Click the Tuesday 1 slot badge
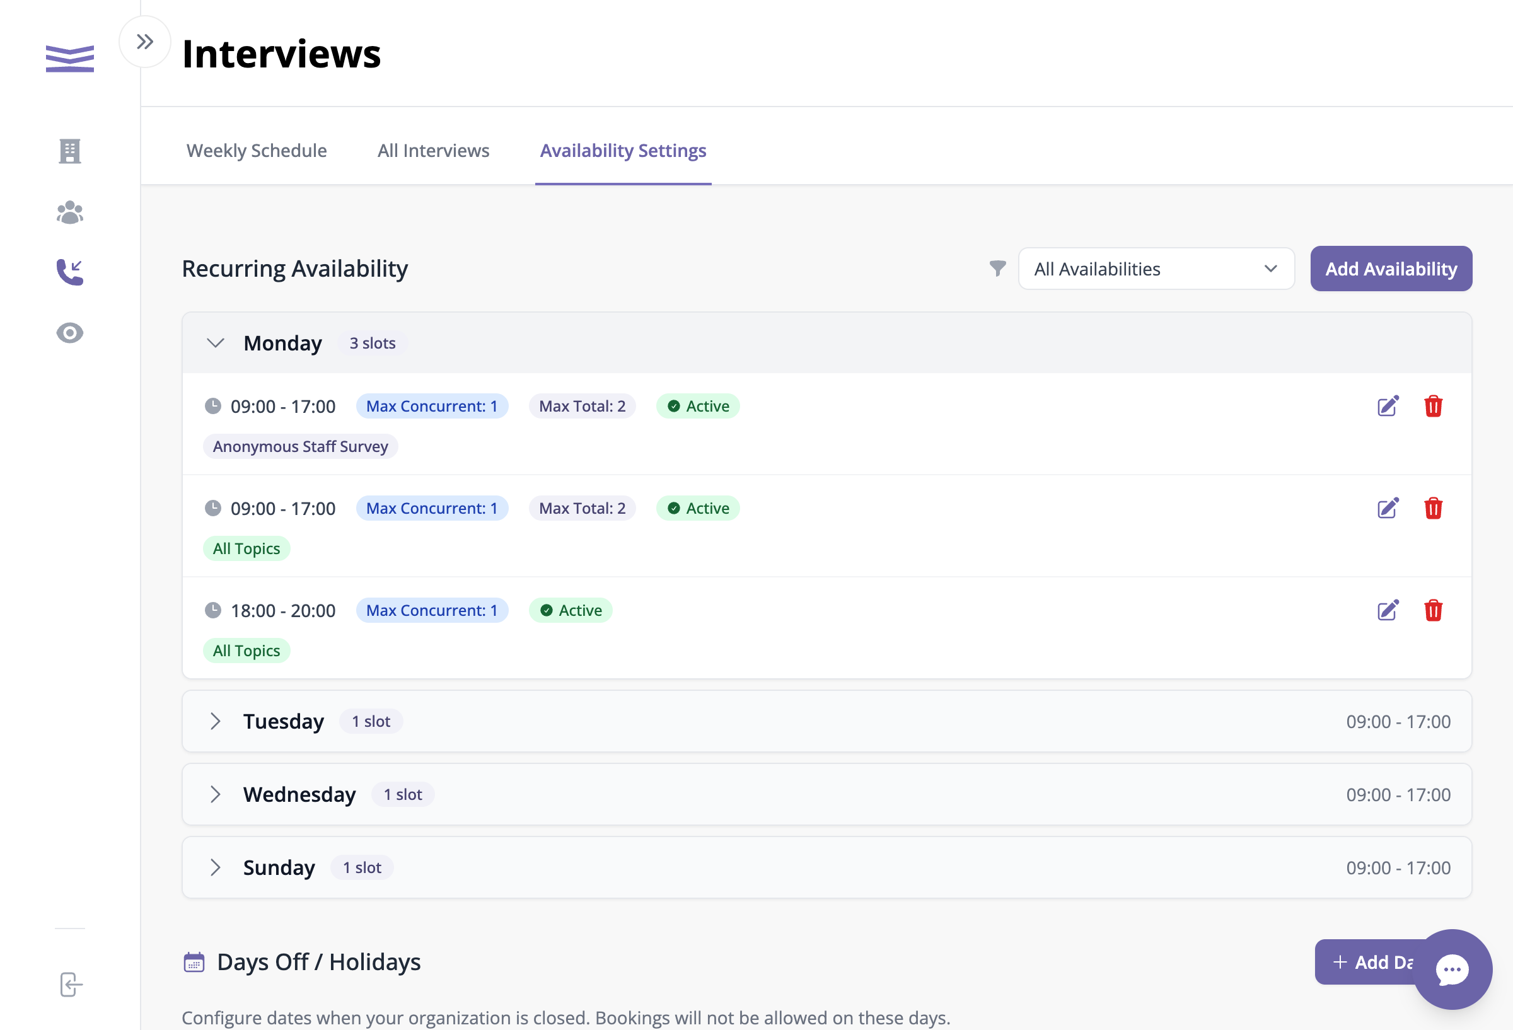This screenshot has height=1030, width=1513. 371,720
